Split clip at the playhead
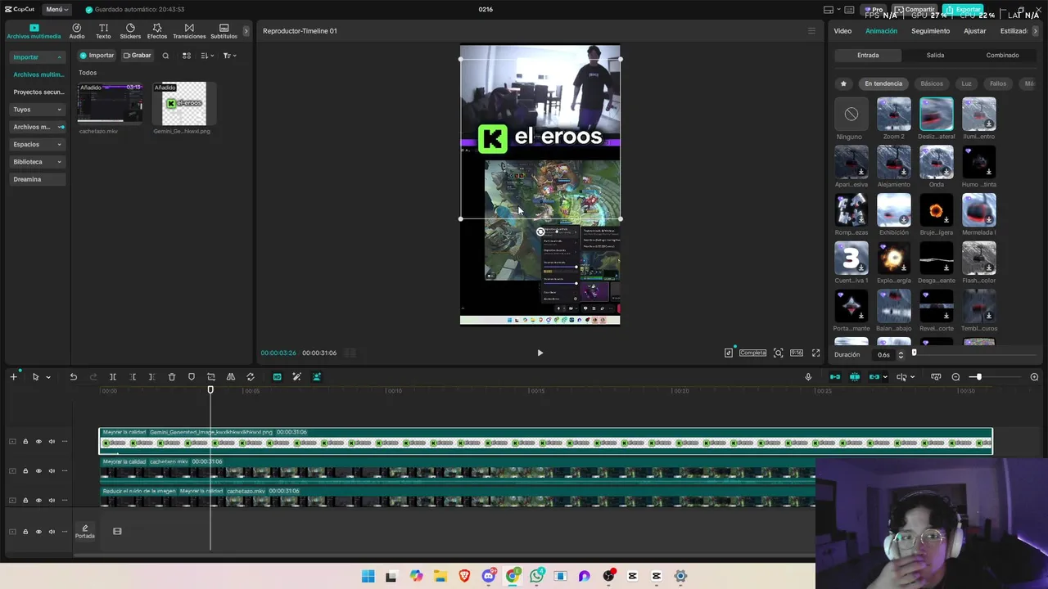The image size is (1048, 589). (113, 377)
